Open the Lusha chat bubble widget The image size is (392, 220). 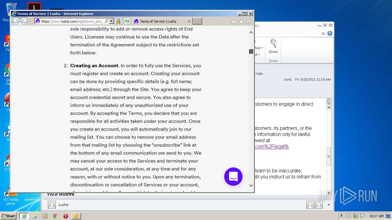(x=233, y=177)
